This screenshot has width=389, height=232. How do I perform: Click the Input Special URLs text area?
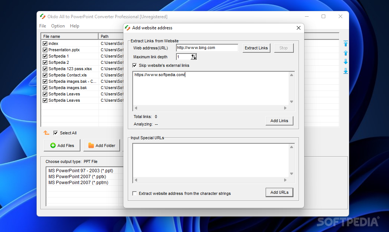click(x=211, y=160)
